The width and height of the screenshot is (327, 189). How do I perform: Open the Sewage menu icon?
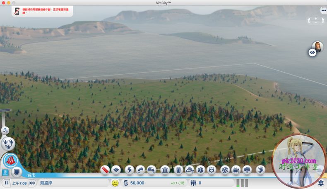pyautogui.click(x=151, y=170)
